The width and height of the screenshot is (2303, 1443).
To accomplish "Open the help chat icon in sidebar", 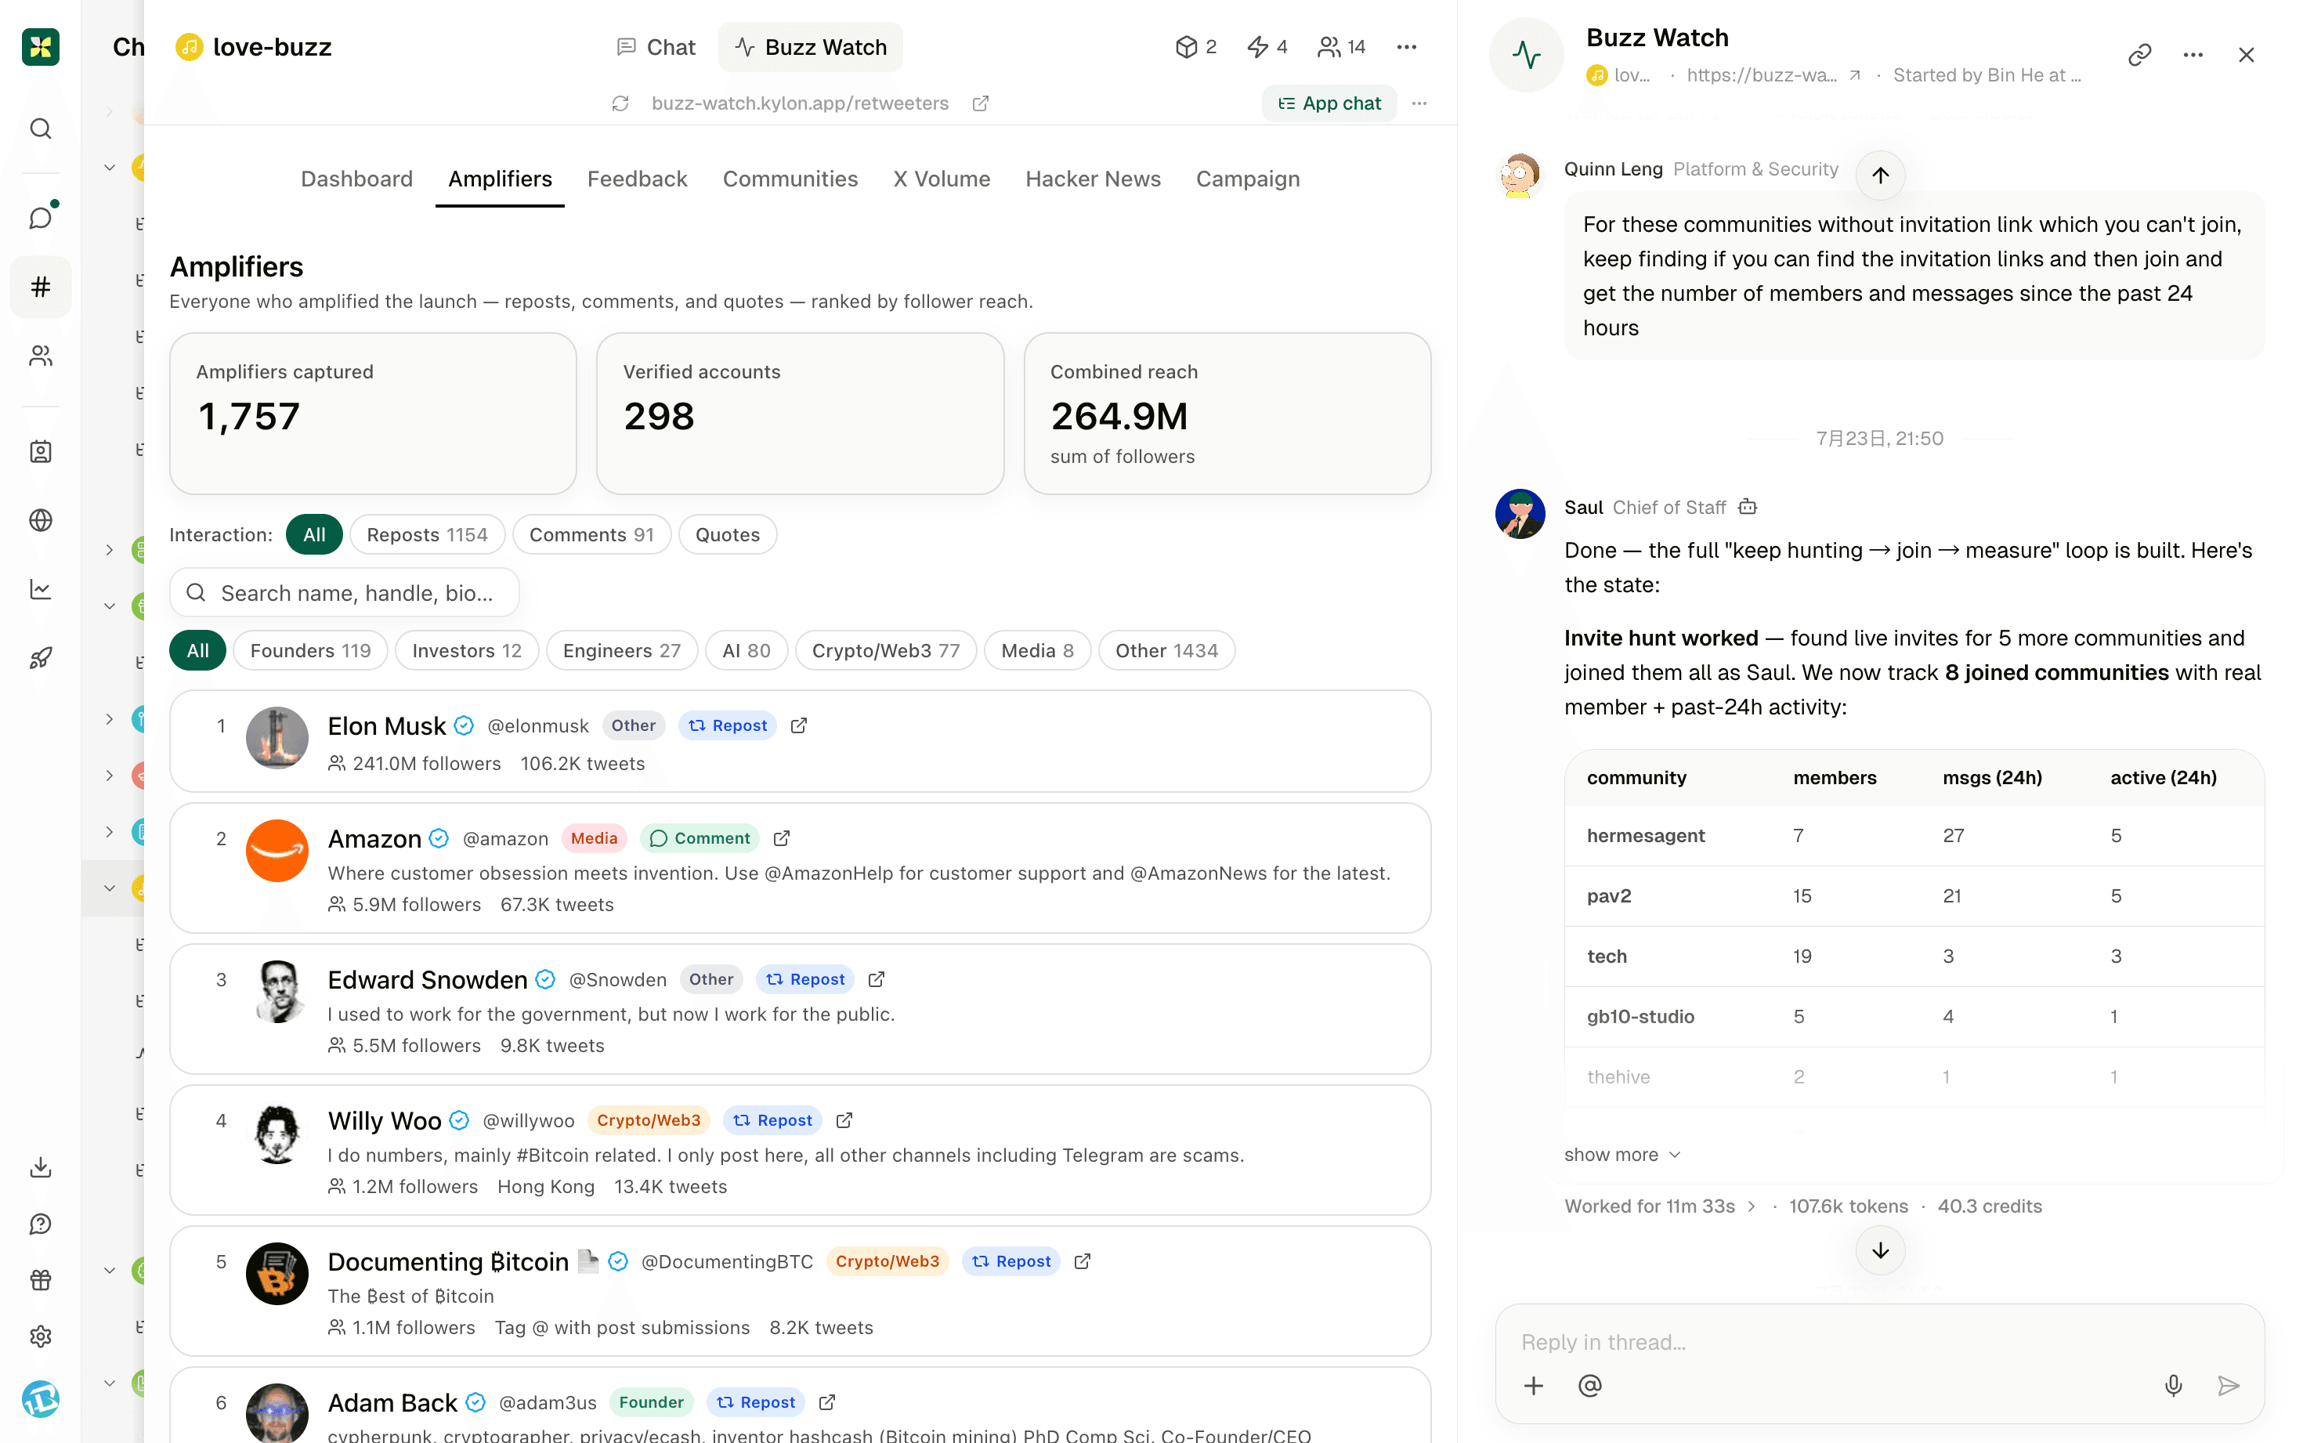I will coord(40,1224).
